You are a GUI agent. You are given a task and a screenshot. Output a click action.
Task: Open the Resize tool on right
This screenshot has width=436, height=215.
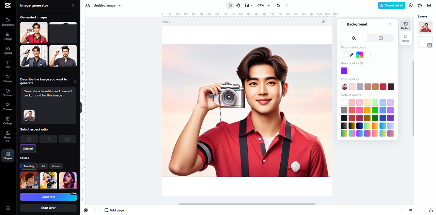[x=405, y=38]
